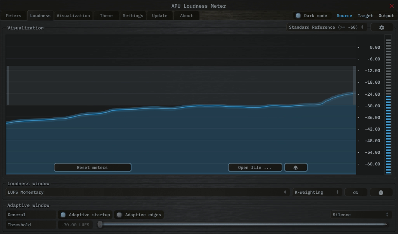Select the Target view option
The width and height of the screenshot is (398, 234).
pos(365,16)
